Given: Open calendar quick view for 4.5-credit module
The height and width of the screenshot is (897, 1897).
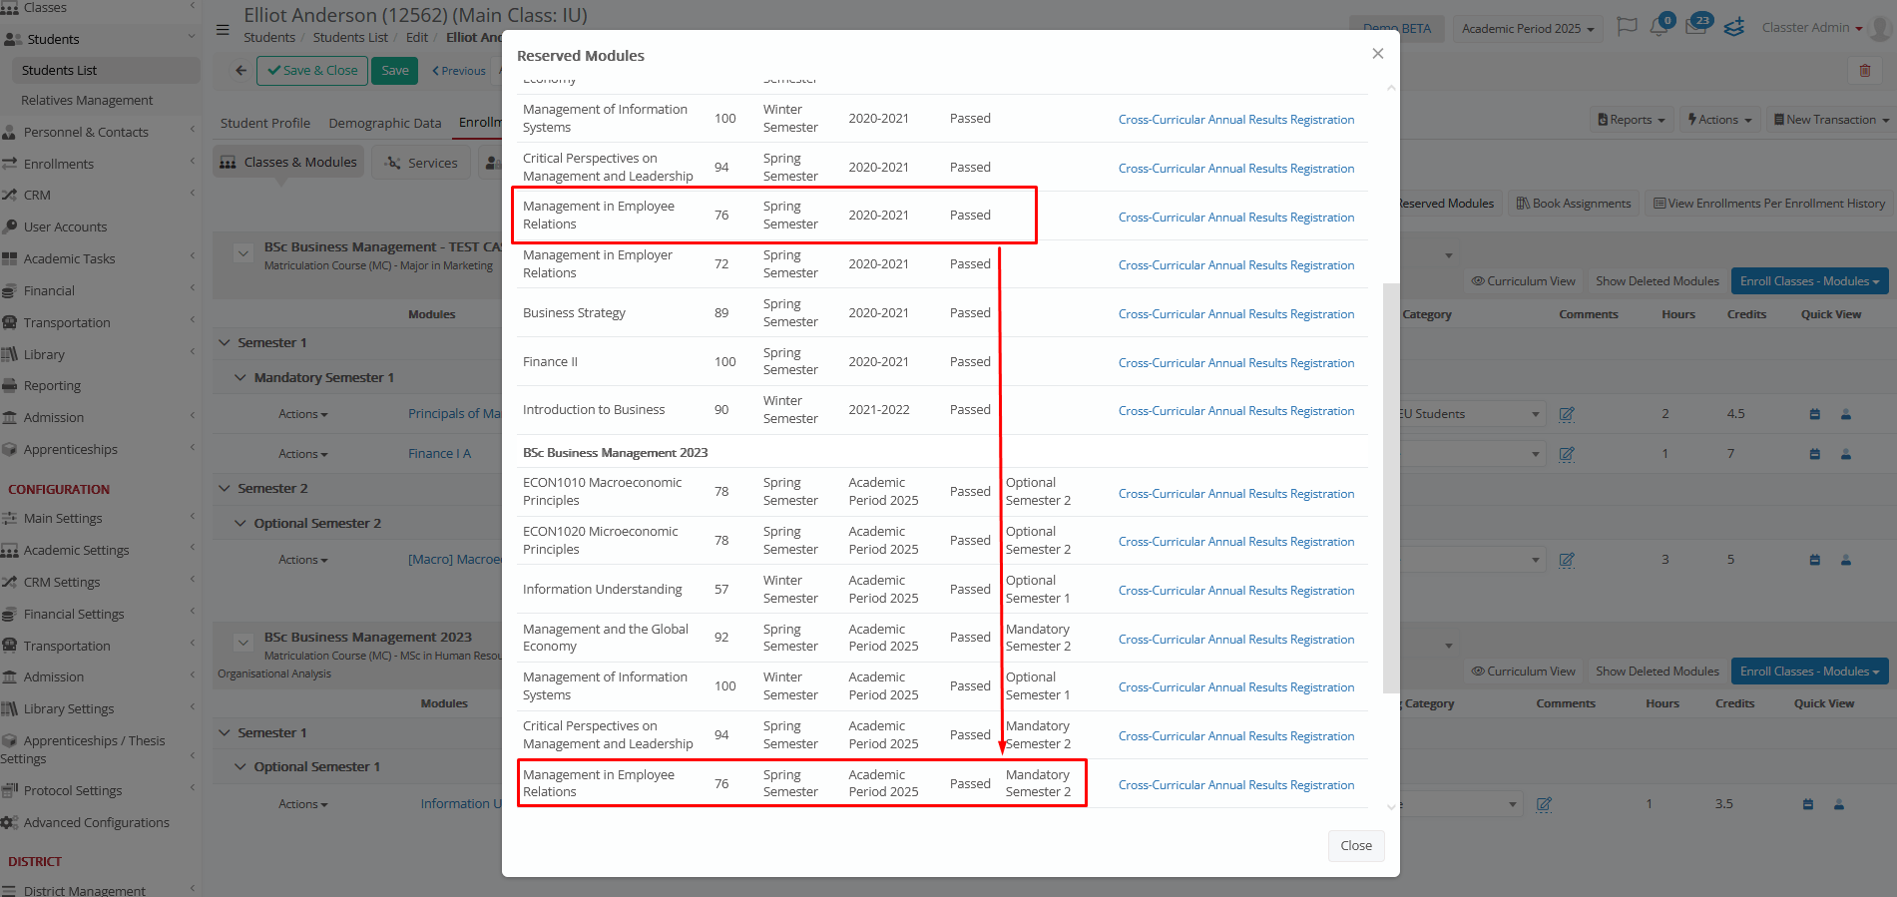Looking at the screenshot, I should 1814,414.
